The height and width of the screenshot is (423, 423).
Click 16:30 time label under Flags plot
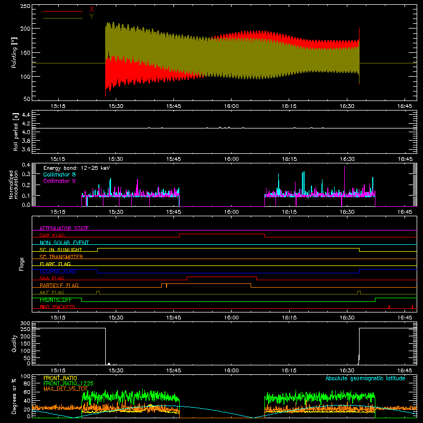347,318
